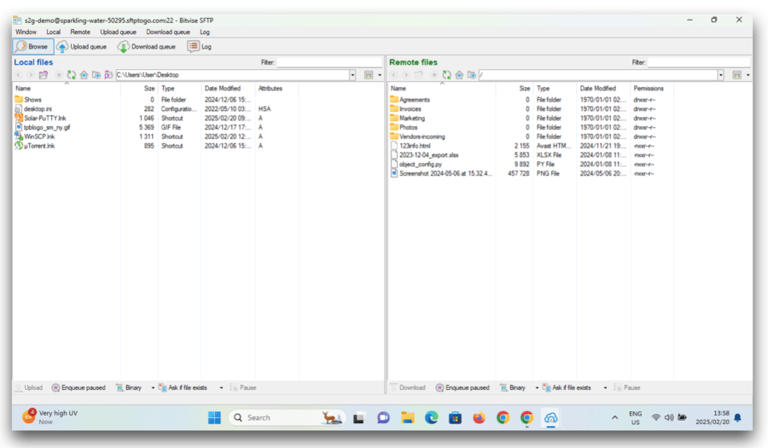Show the Log from toolbar
The height and width of the screenshot is (448, 768).
point(200,47)
